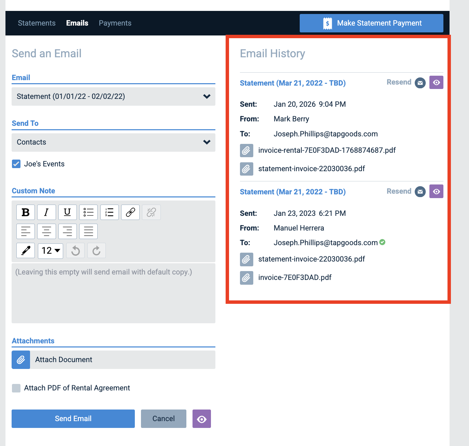This screenshot has height=446, width=469.
Task: Open the Statement (01/01/22 - 02/02/22) email dropdown
Action: (113, 96)
